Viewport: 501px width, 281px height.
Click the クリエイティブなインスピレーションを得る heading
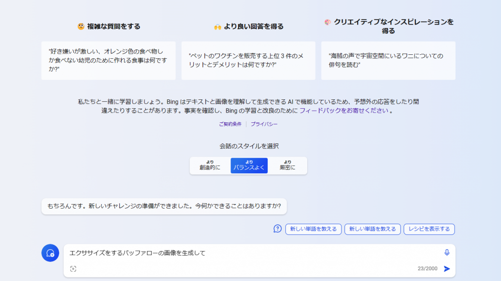(x=388, y=26)
